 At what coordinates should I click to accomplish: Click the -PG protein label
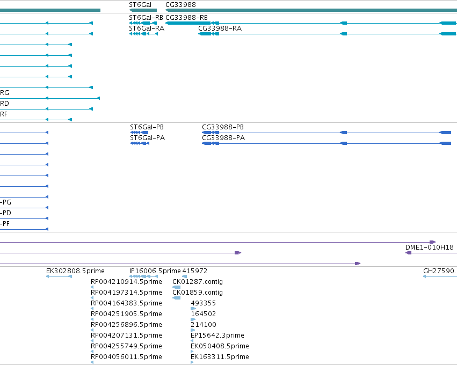[5, 202]
